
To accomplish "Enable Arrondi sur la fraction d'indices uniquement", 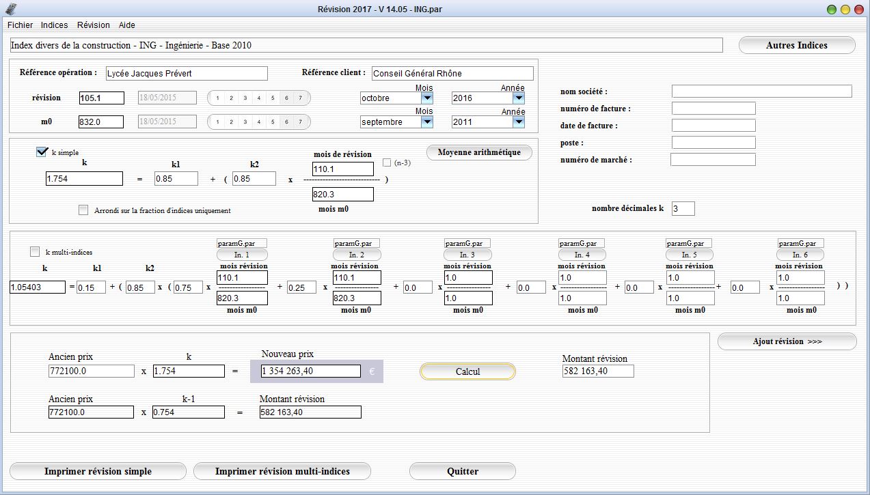I will [x=83, y=210].
